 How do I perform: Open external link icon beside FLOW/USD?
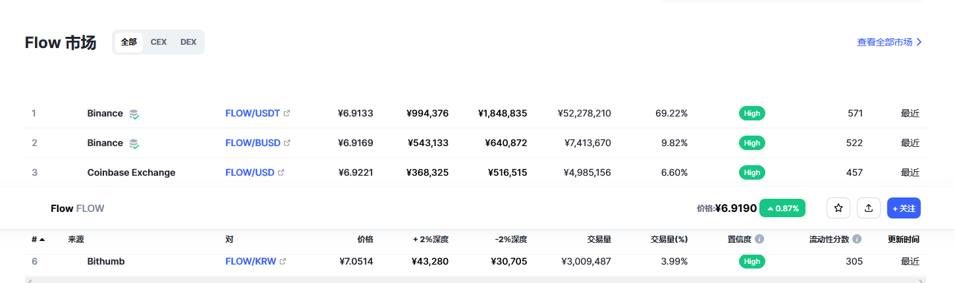(x=281, y=172)
